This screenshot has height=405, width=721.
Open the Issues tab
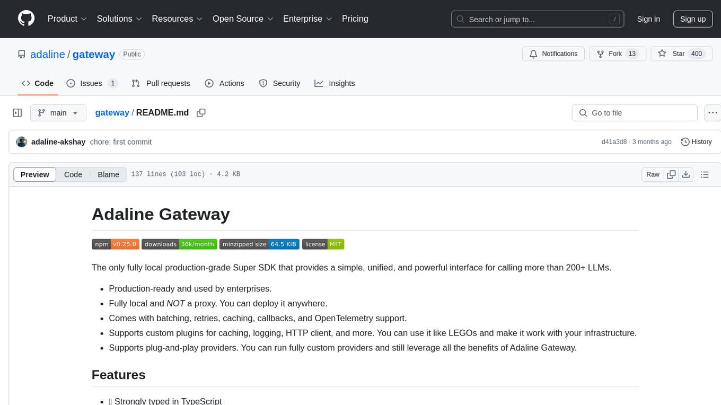(x=92, y=83)
